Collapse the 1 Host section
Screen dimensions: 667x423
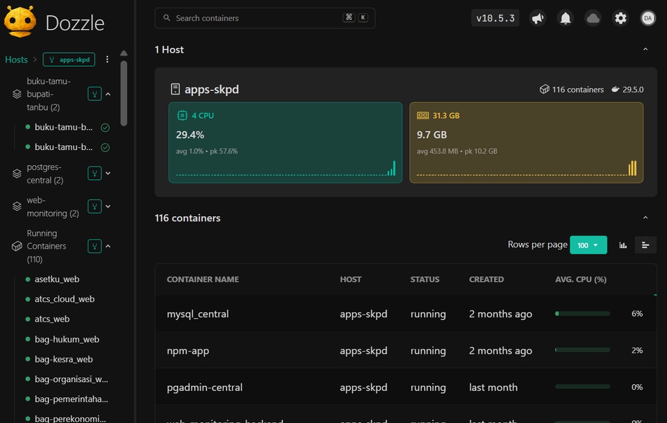pos(645,50)
